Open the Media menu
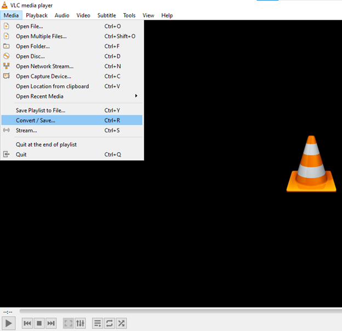342x331 pixels. click(x=11, y=15)
